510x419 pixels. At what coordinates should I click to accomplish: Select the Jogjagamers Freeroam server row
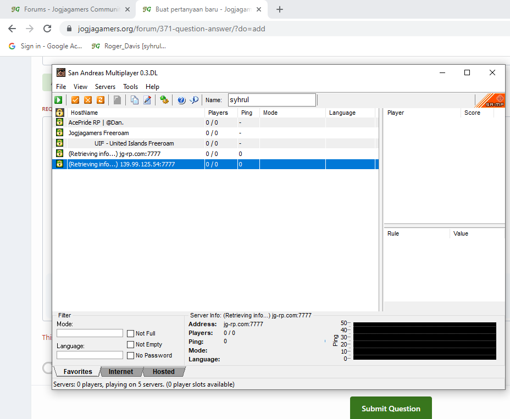click(x=215, y=133)
